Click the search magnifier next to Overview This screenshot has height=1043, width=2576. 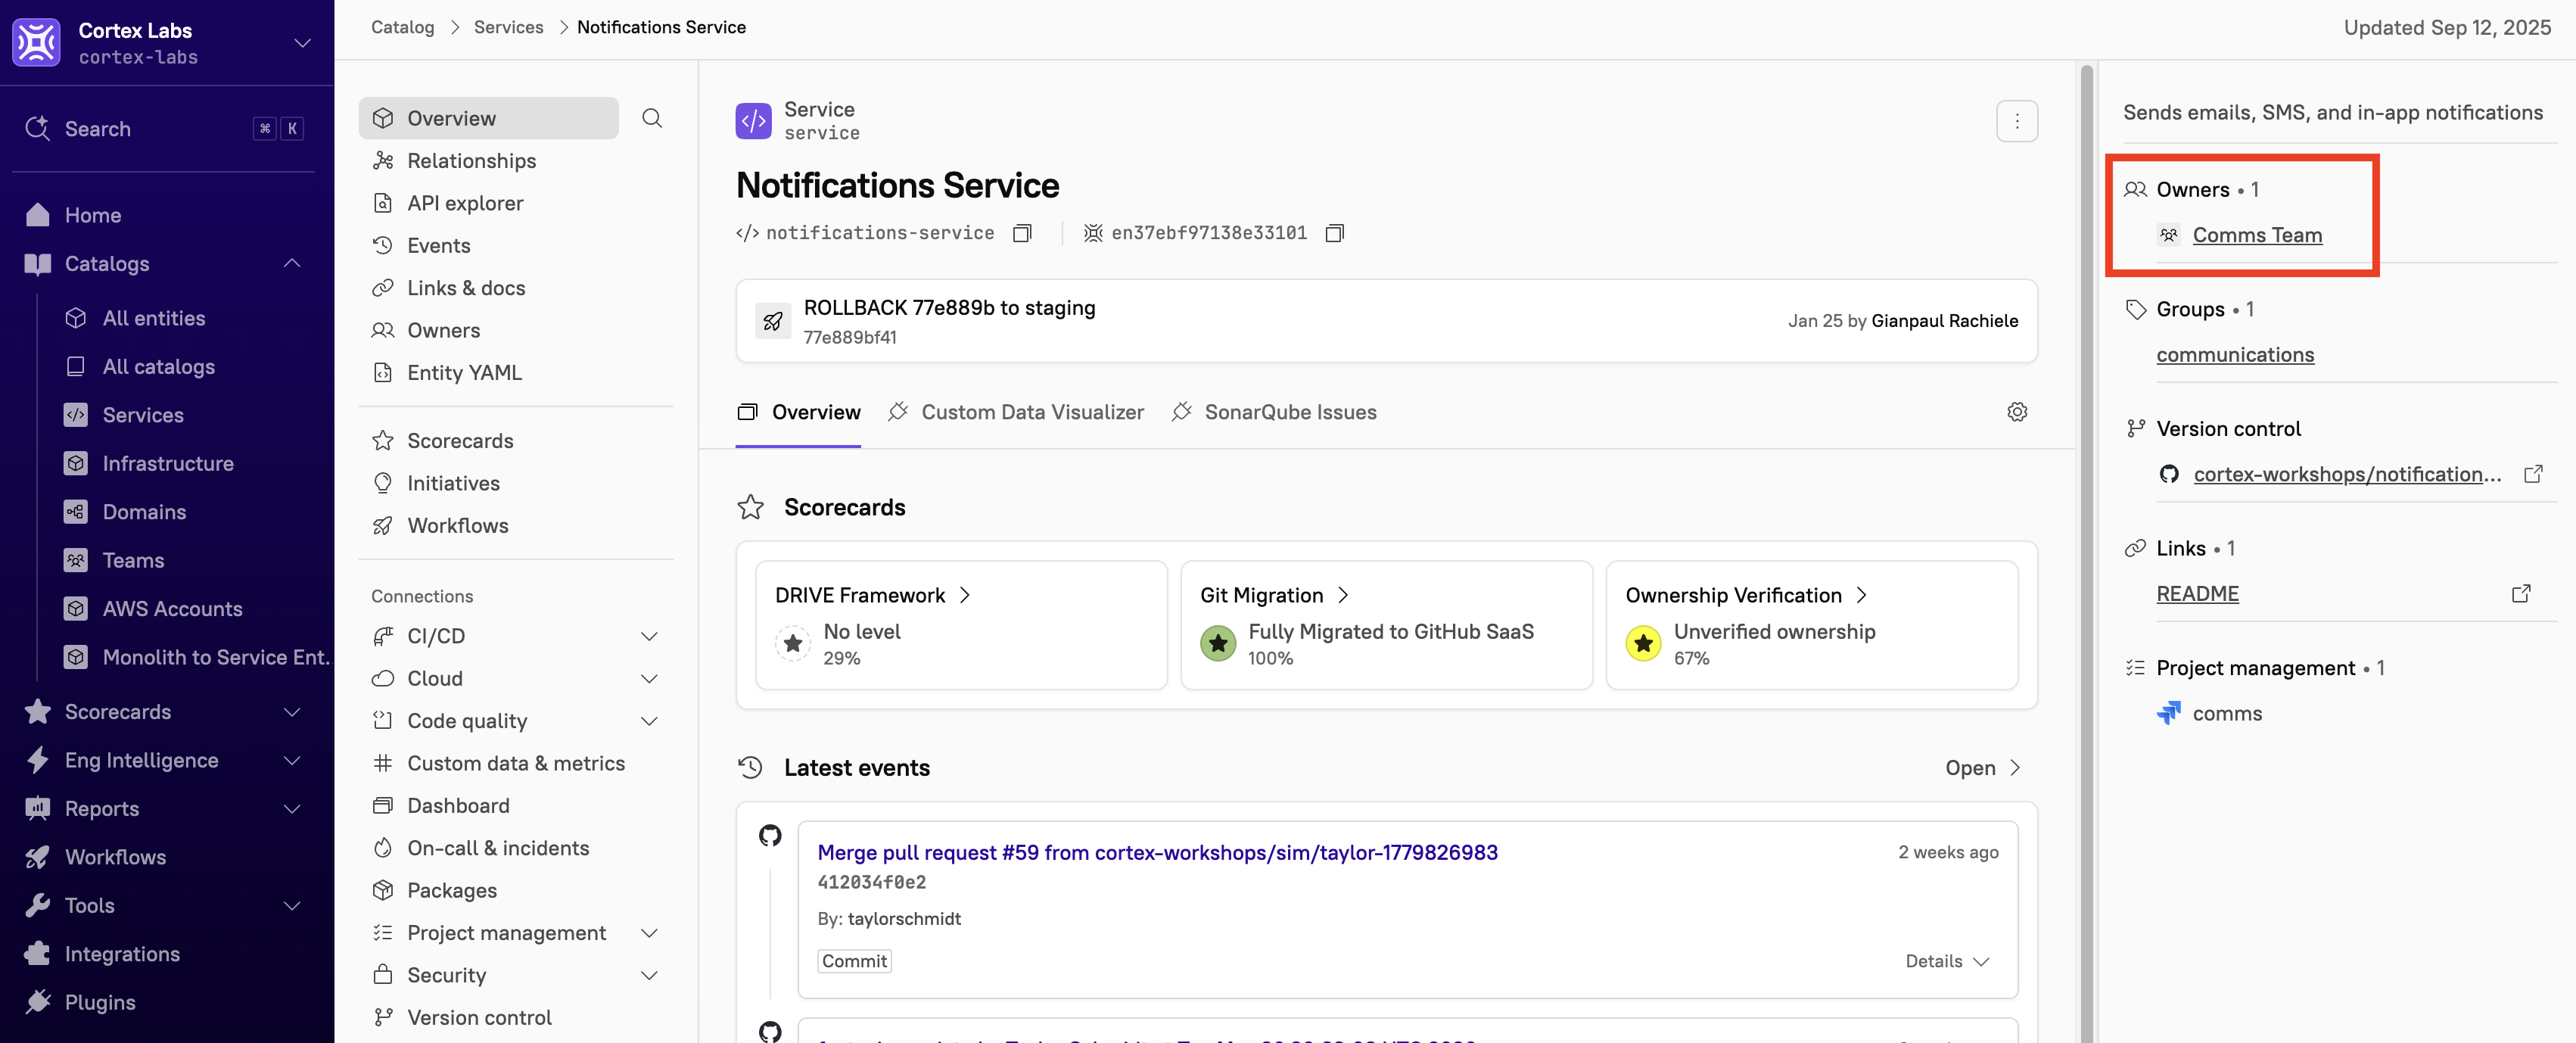tap(652, 118)
